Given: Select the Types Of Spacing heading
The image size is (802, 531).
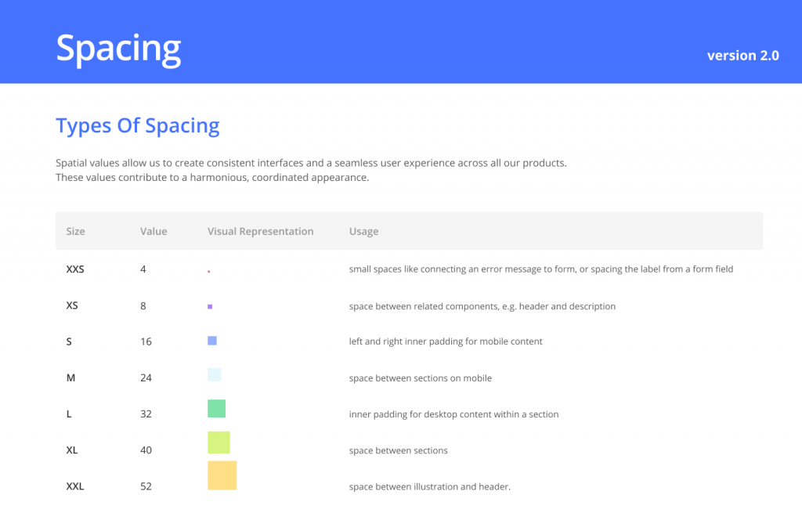Looking at the screenshot, I should tap(138, 126).
